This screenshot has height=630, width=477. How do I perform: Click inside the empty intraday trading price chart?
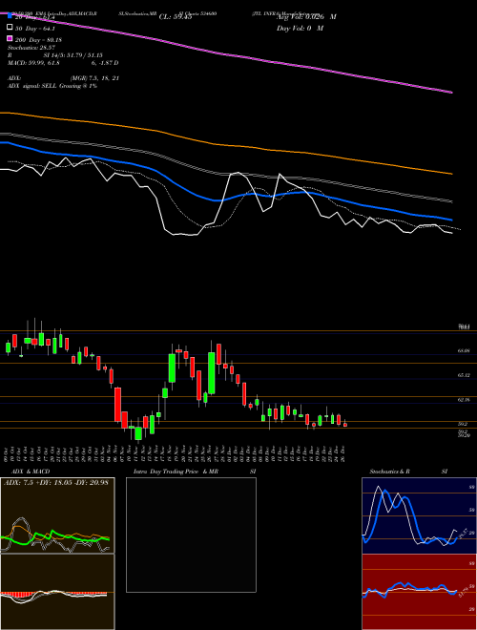(191, 535)
